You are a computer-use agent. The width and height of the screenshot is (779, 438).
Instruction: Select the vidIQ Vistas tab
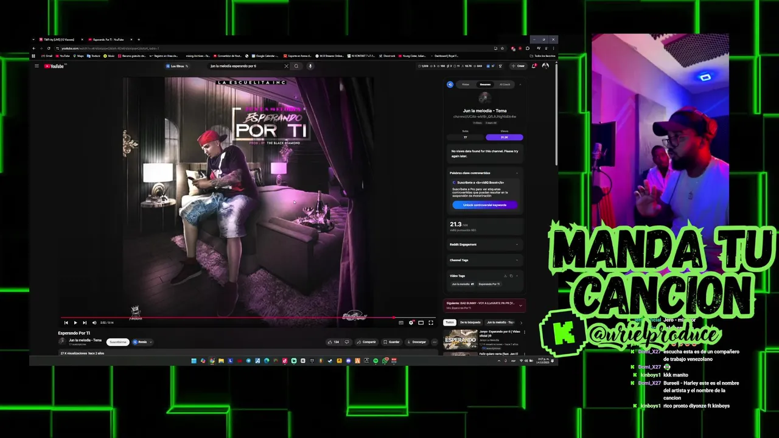pyautogui.click(x=466, y=85)
